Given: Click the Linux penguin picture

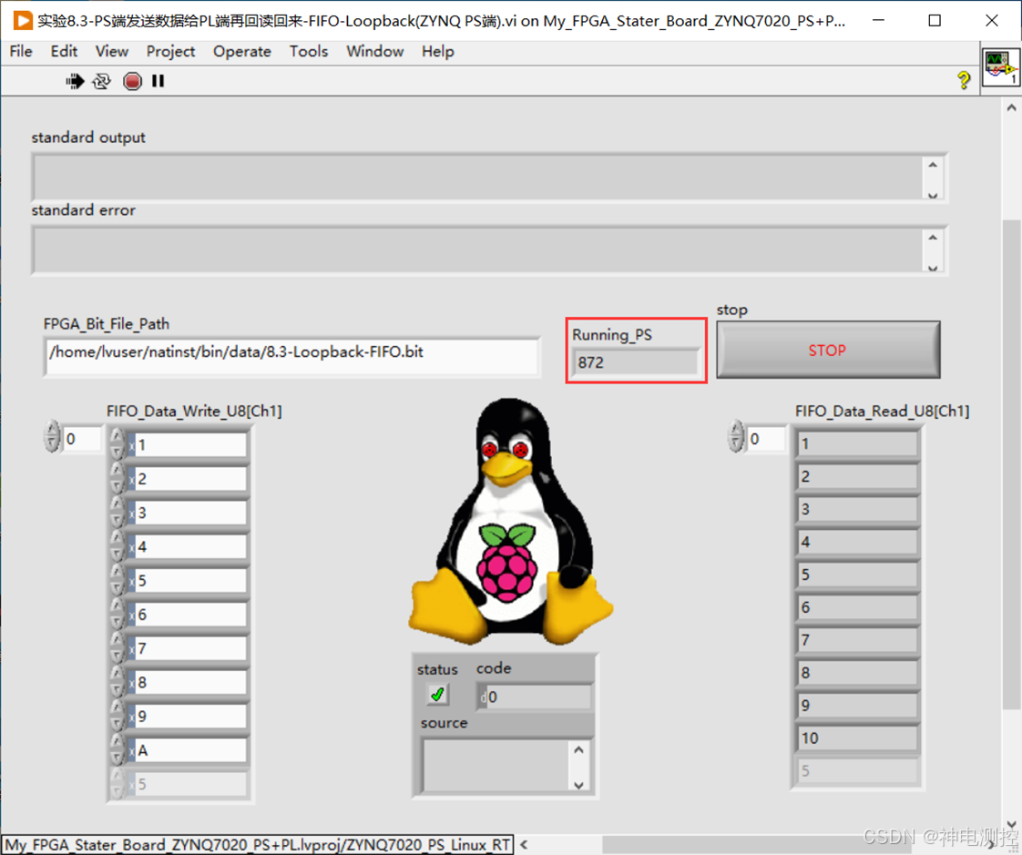Looking at the screenshot, I should pos(510,522).
